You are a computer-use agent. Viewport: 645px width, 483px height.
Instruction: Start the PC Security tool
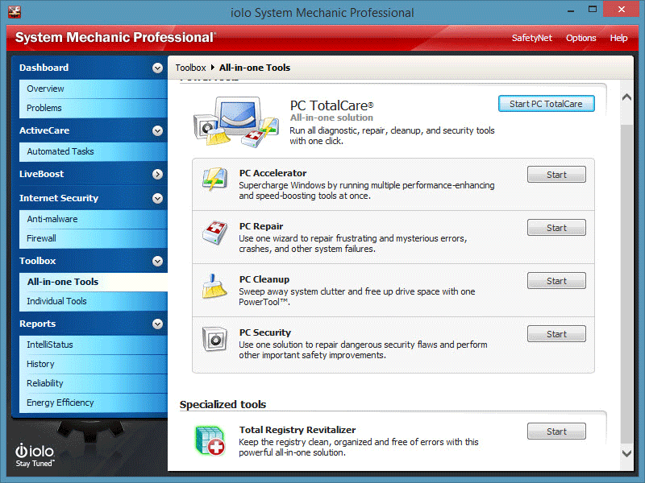[556, 334]
